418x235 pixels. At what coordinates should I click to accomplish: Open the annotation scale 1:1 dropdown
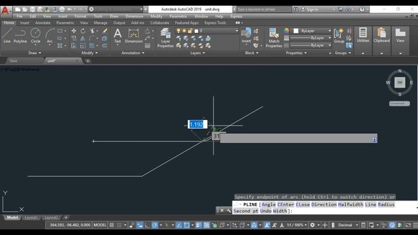point(297,225)
